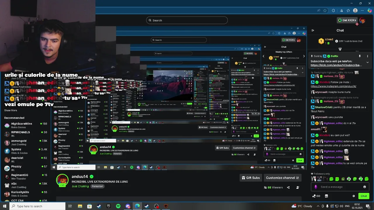This screenshot has width=374, height=210.
Task: Open HighScoreWins recommended channel
Action: pos(26,125)
